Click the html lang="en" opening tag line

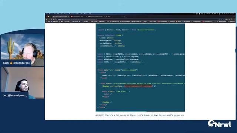click(x=118, y=70)
